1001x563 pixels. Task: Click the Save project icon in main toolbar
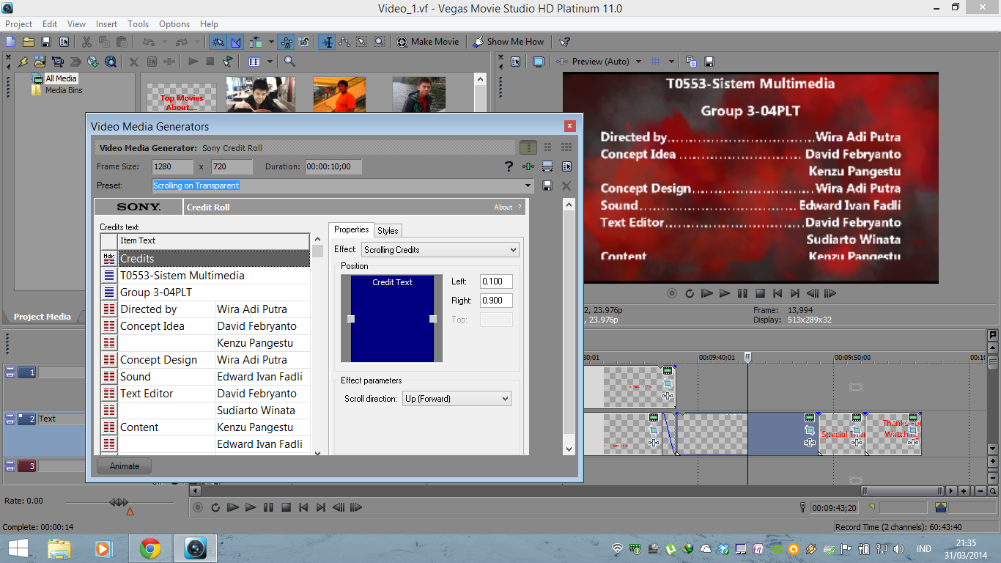[x=46, y=42]
